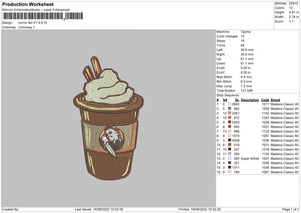Viewport: 301px width, 213px height.
Task: Click Madeira Classic 40 brand in stop 1
Action: [x=284, y=104]
